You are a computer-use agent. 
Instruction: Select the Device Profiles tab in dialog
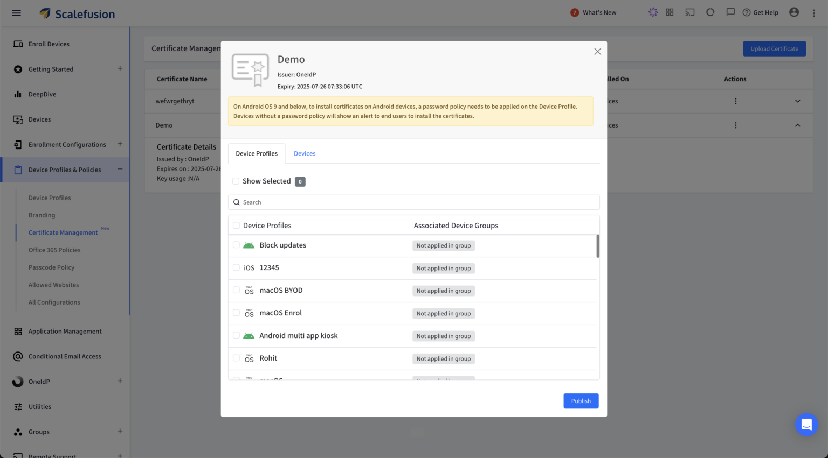257,154
